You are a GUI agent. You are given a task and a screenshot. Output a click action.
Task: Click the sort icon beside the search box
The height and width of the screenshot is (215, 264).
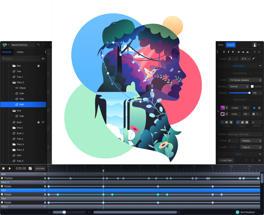pos(43,59)
